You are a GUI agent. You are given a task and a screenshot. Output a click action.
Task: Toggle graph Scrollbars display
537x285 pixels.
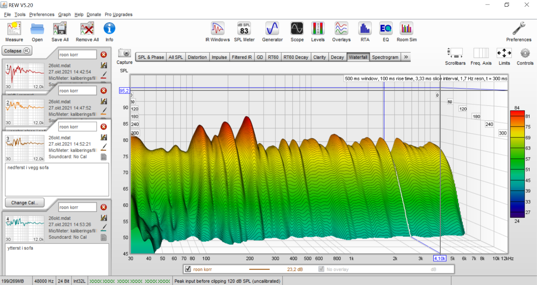point(455,53)
